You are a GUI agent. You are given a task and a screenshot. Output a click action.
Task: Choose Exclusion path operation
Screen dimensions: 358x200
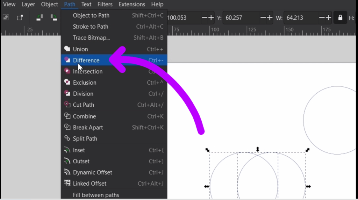pos(84,83)
